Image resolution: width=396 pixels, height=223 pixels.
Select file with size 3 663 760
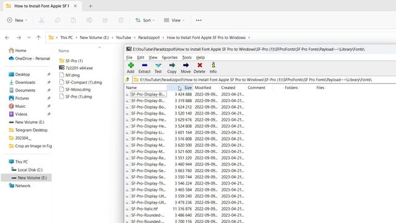[185, 171]
